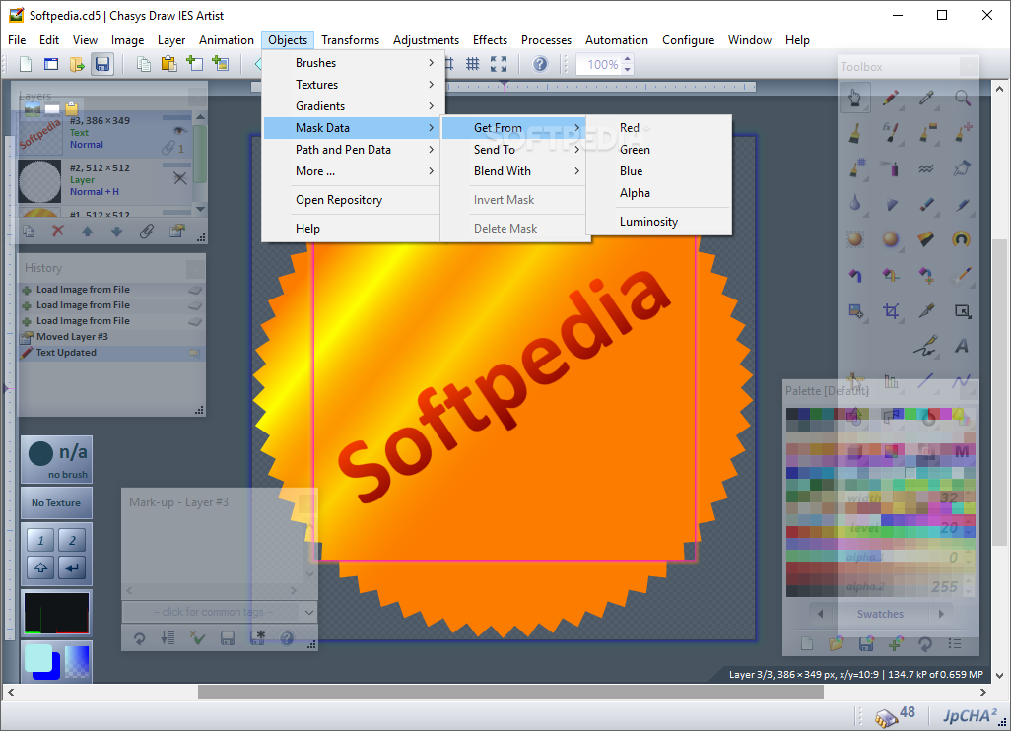Viewport: 1011px width, 731px height.
Task: Click the fullscreen arrows toolbar icon
Action: [x=499, y=64]
